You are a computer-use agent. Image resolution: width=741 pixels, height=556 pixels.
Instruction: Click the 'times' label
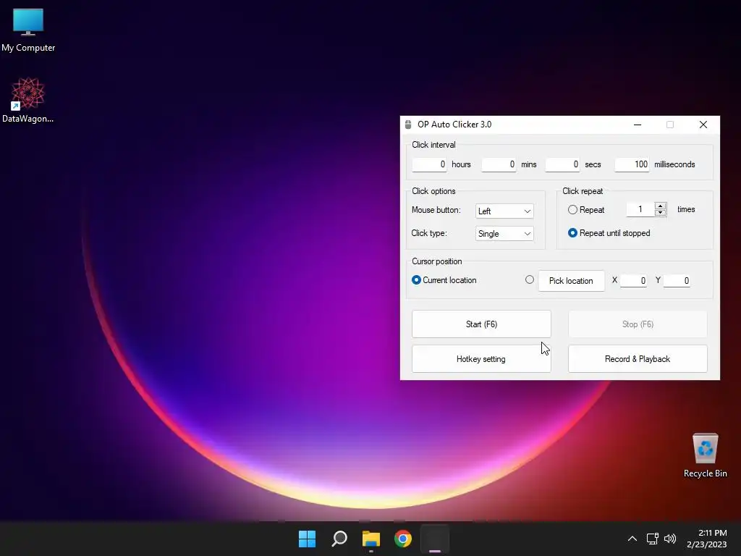click(686, 209)
